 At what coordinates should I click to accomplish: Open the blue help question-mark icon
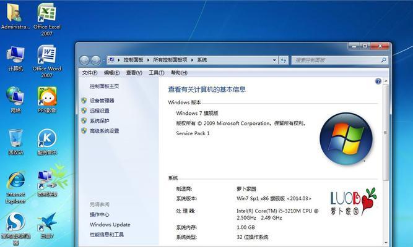pyautogui.click(x=378, y=81)
